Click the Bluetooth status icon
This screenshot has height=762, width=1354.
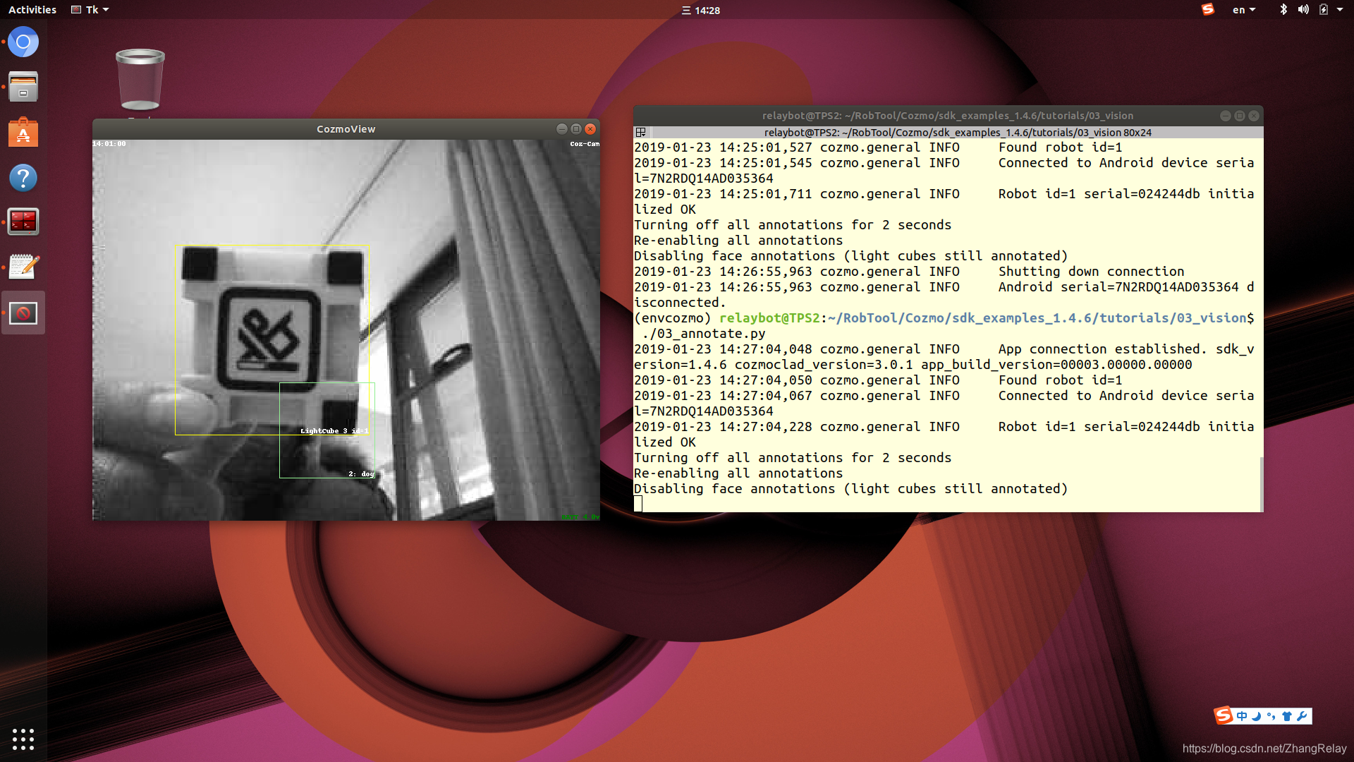point(1283,10)
